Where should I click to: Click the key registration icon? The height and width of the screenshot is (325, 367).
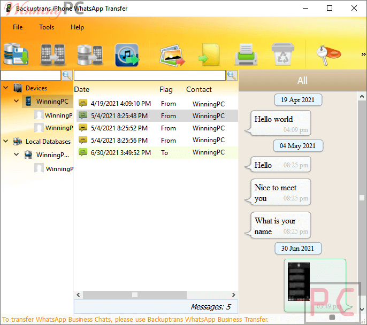[x=328, y=55]
